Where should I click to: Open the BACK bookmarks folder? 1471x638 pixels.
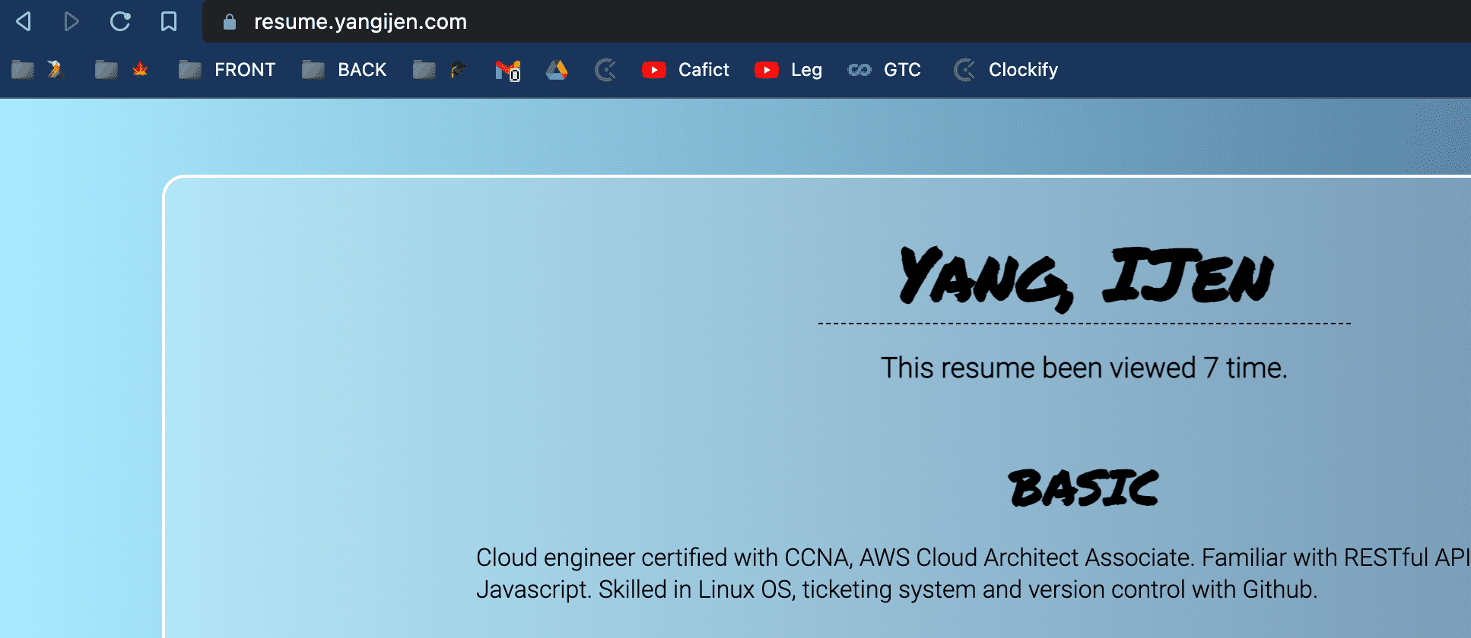click(x=345, y=70)
